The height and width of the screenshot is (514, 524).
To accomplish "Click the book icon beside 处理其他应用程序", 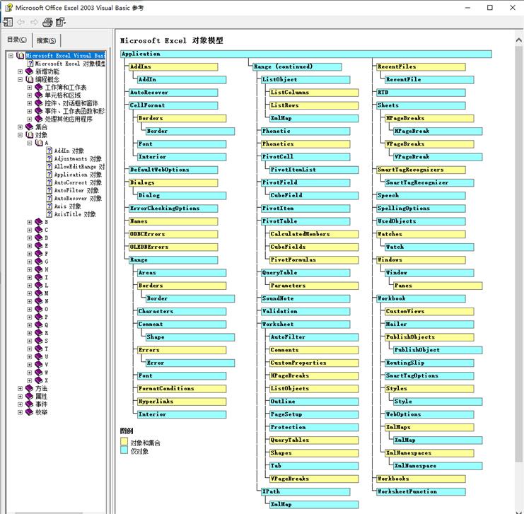I will click(x=39, y=119).
